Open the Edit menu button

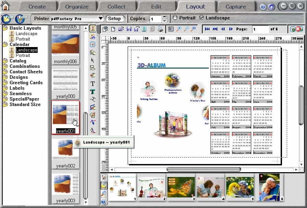point(20,19)
